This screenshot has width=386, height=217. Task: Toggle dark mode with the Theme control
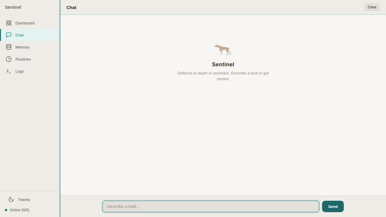(x=19, y=200)
